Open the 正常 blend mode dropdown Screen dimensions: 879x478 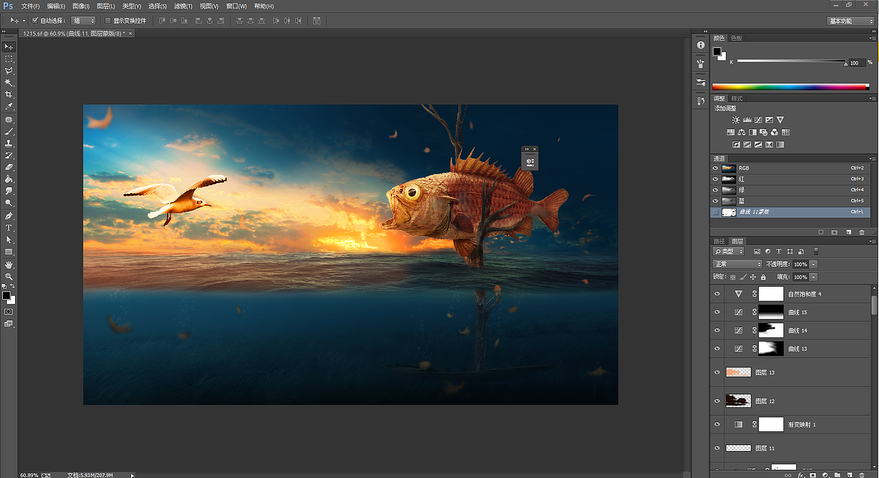[738, 264]
